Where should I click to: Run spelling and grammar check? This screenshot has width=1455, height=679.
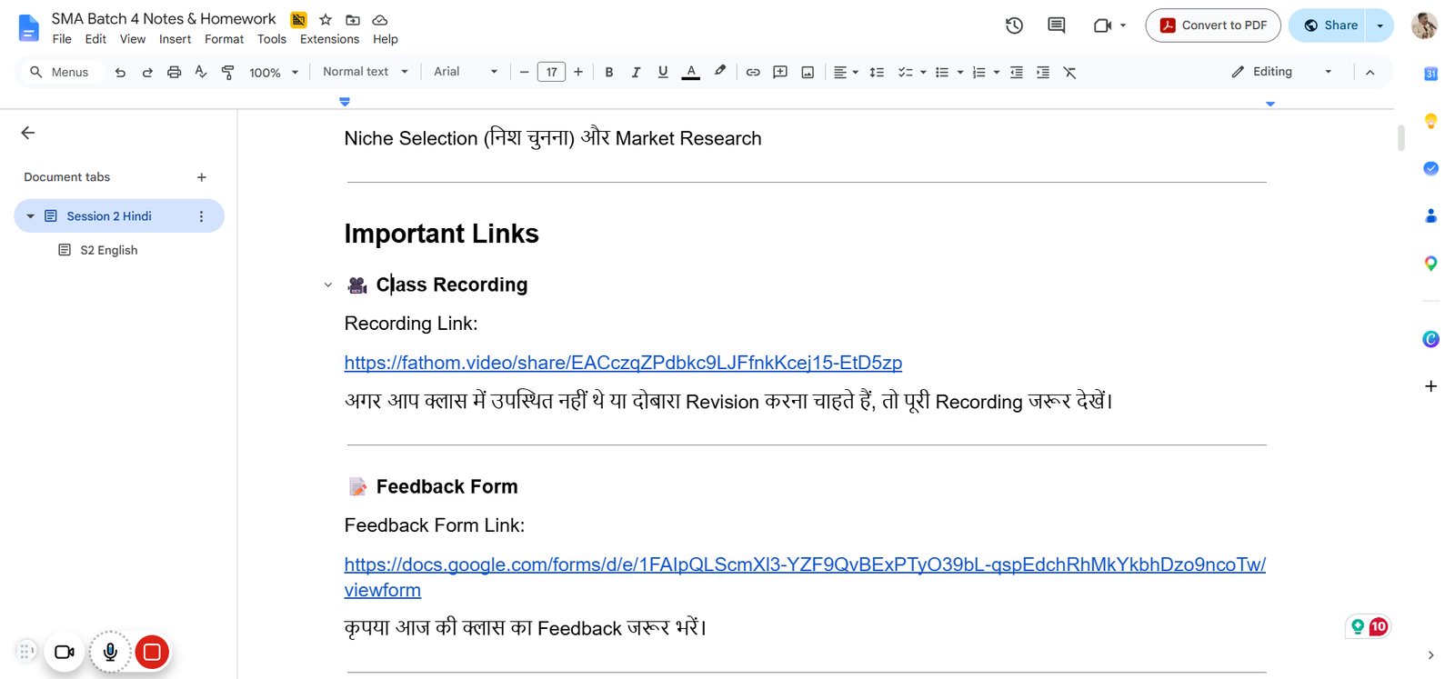[201, 73]
